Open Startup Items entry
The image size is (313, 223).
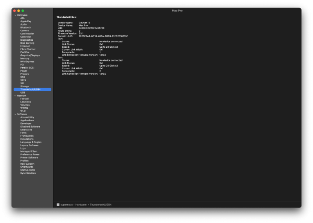pos(27,170)
